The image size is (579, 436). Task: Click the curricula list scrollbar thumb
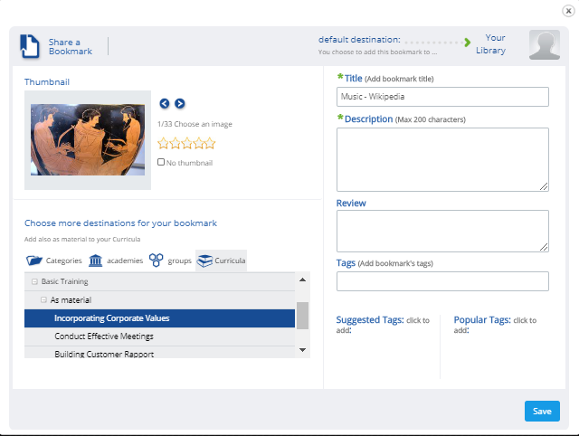302,316
